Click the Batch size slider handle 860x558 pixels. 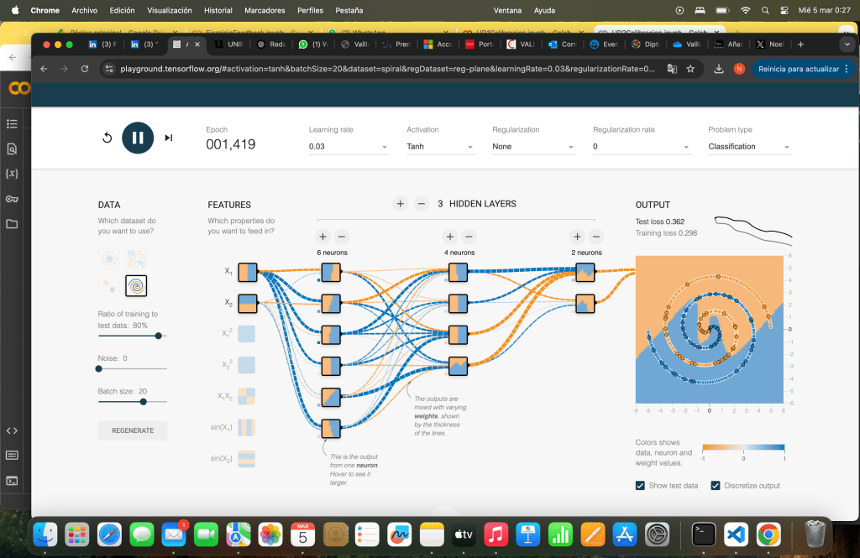tap(144, 402)
